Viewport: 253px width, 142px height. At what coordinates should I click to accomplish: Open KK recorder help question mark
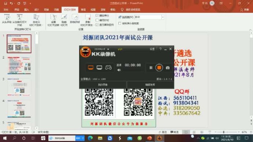click(x=160, y=49)
